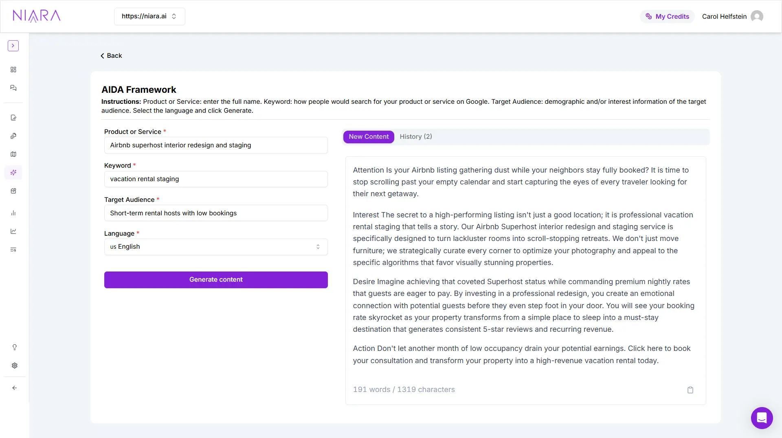The height and width of the screenshot is (438, 782).
Task: Click the Carol Helfstein account name
Action: tap(724, 16)
